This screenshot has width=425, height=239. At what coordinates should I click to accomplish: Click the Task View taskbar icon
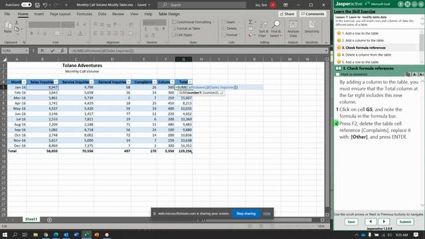click(x=25, y=234)
